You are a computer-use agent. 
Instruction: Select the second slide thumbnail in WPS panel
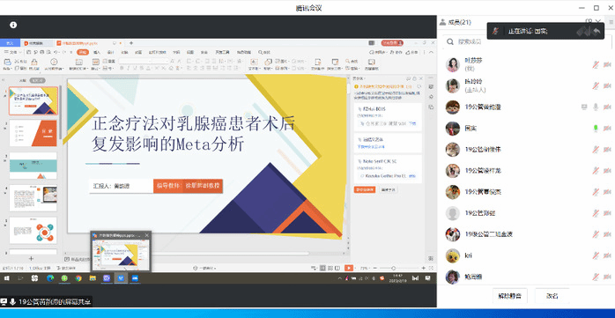pyautogui.click(x=33, y=133)
